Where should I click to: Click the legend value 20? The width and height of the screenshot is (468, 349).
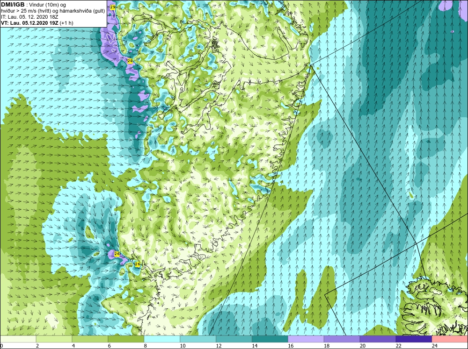(362, 346)
